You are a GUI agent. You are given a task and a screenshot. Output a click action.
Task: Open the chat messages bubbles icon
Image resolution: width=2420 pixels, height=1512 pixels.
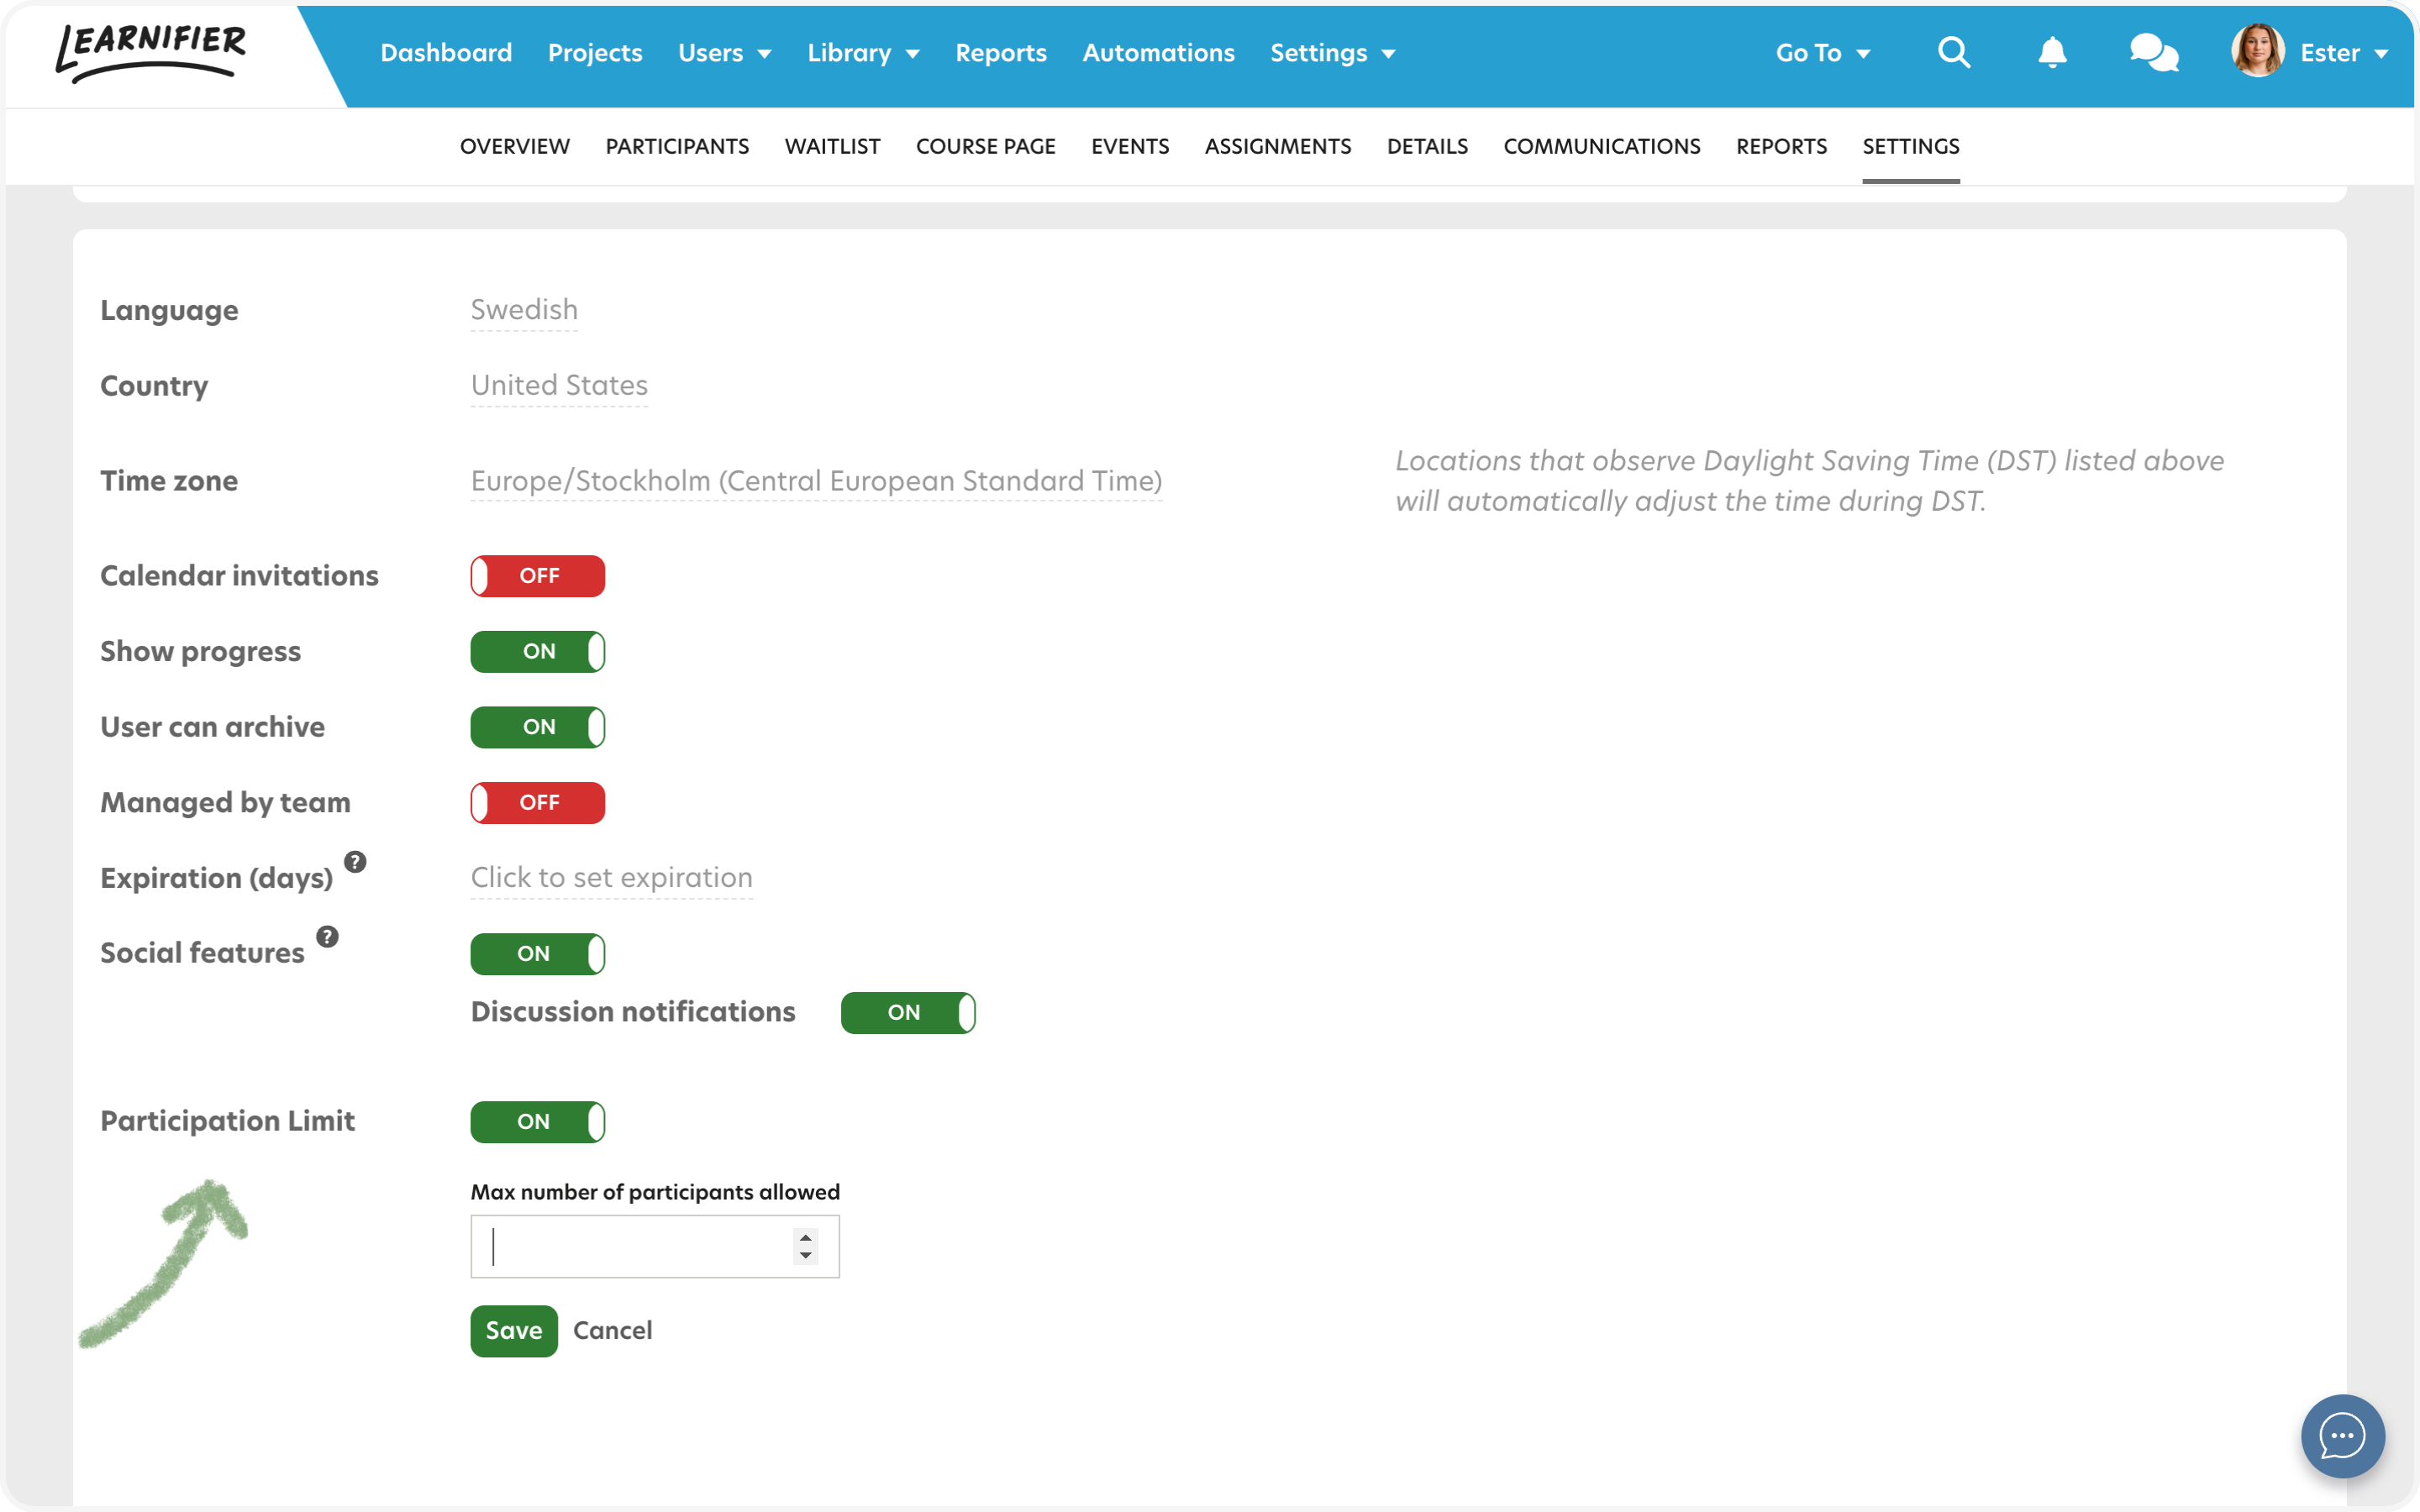(x=2153, y=52)
